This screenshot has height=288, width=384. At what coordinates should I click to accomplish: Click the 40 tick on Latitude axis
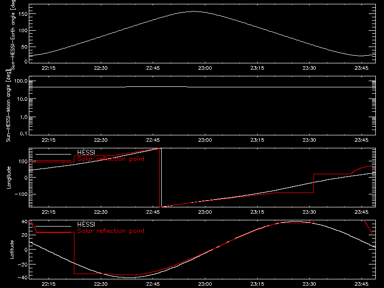pos(24,222)
